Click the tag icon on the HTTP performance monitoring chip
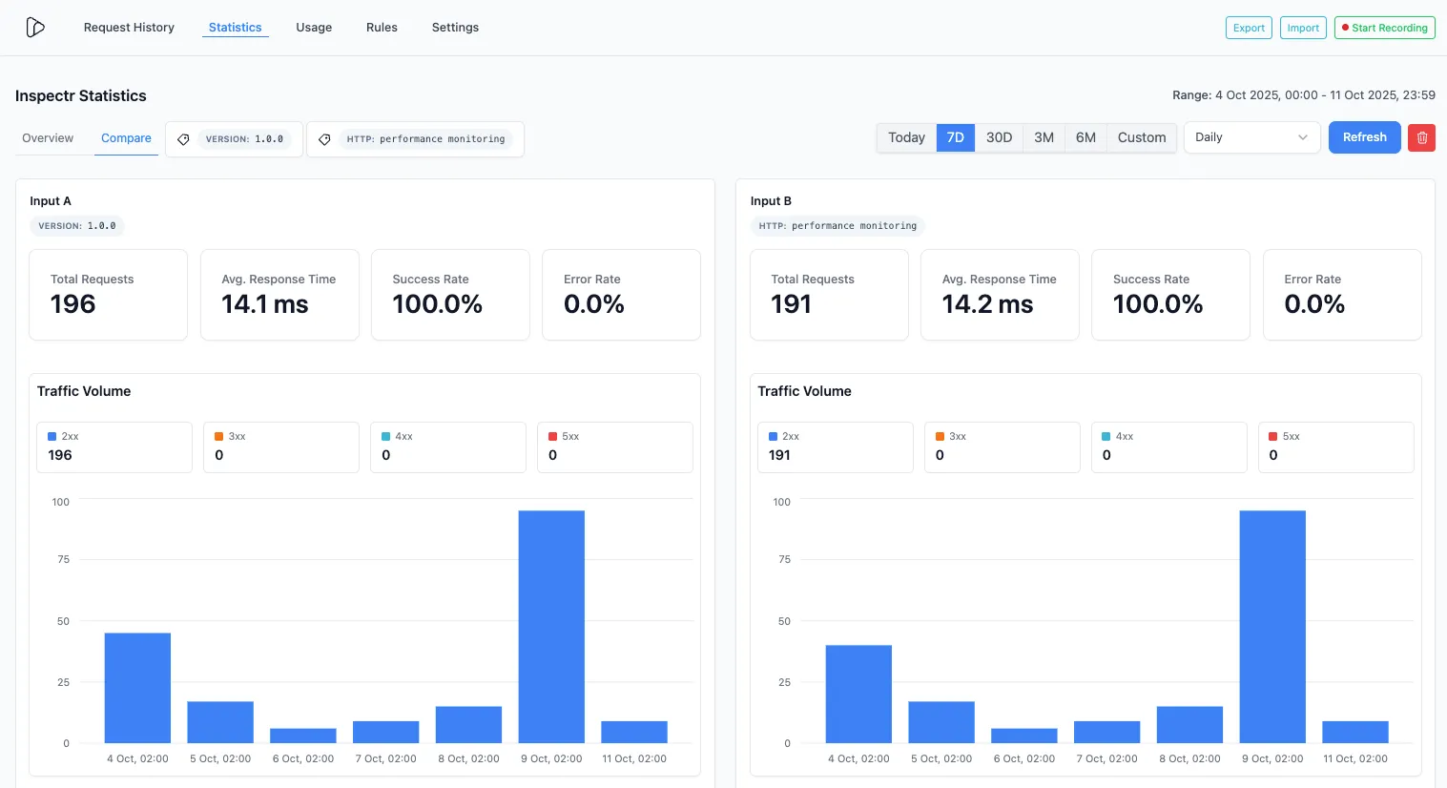The image size is (1447, 788). pyautogui.click(x=324, y=138)
